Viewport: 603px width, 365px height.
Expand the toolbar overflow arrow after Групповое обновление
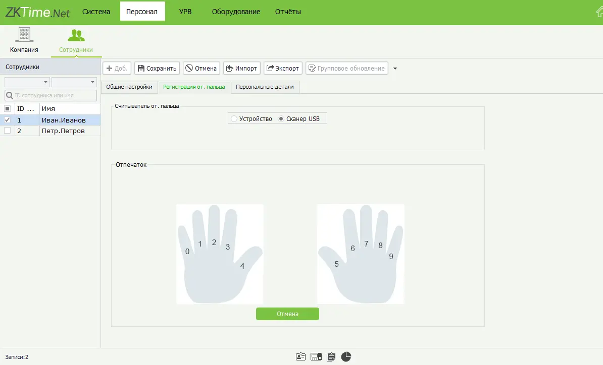(x=395, y=69)
